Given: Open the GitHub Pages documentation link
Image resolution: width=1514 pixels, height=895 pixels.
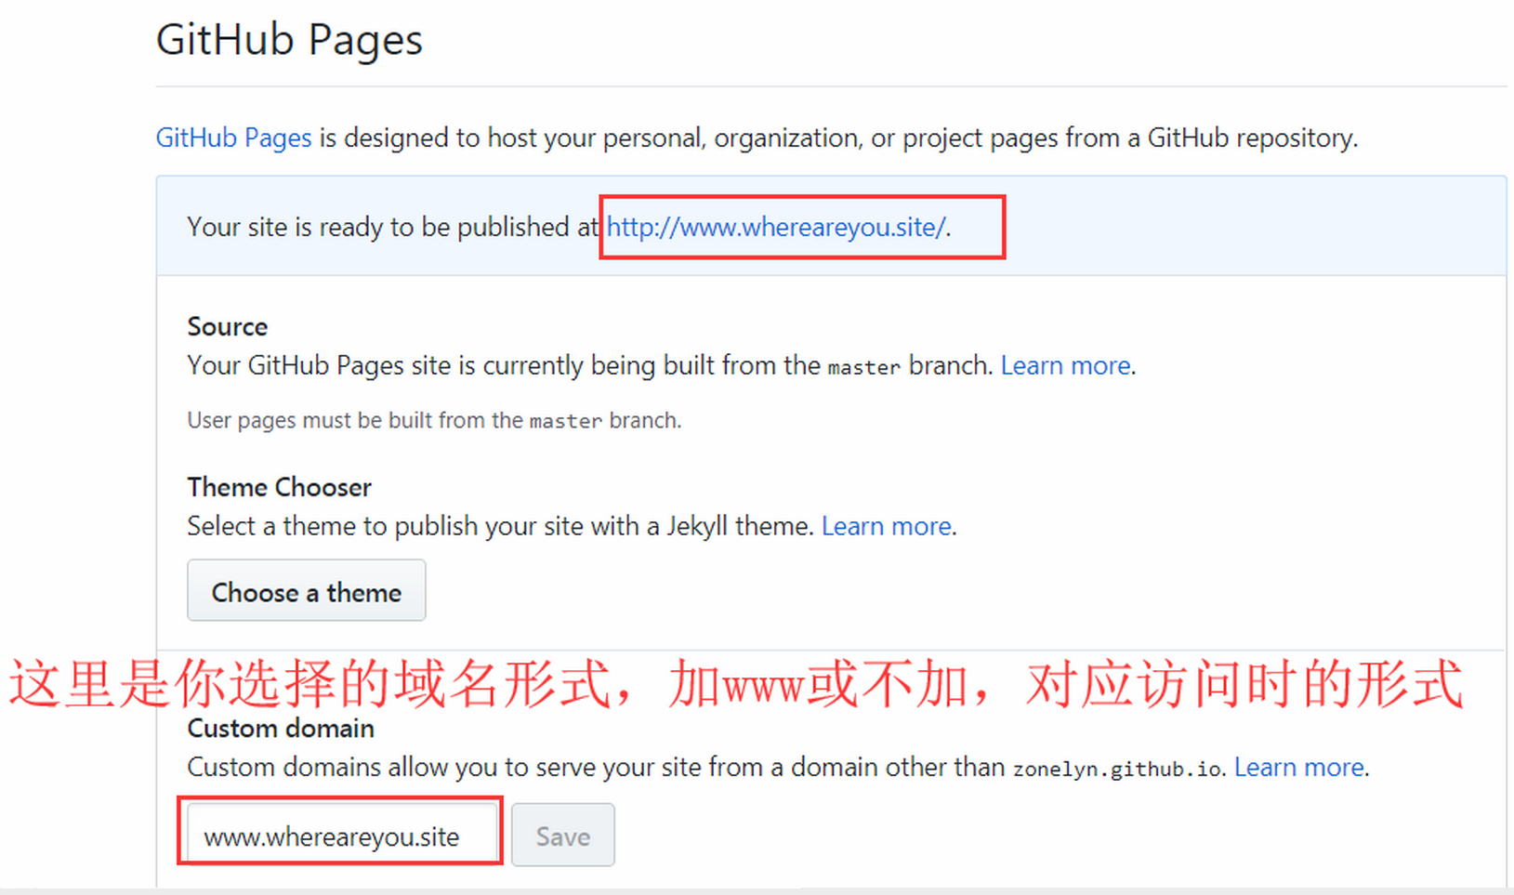Looking at the screenshot, I should 233,138.
